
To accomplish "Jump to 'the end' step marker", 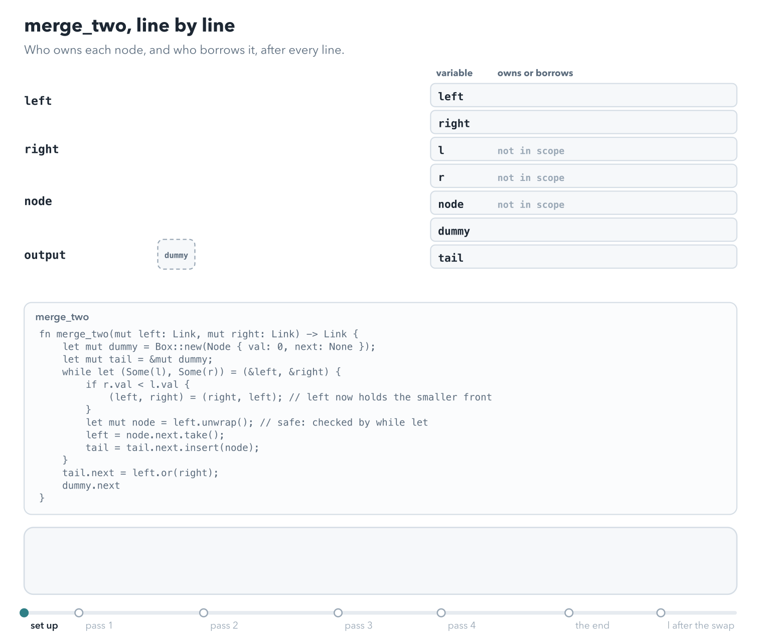I will (569, 612).
